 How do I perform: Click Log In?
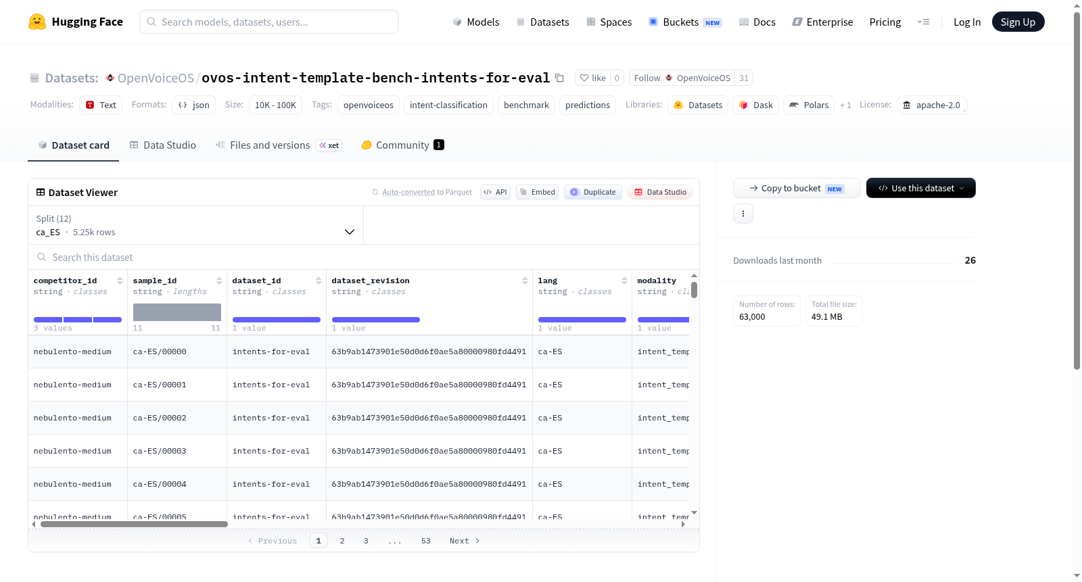[967, 22]
